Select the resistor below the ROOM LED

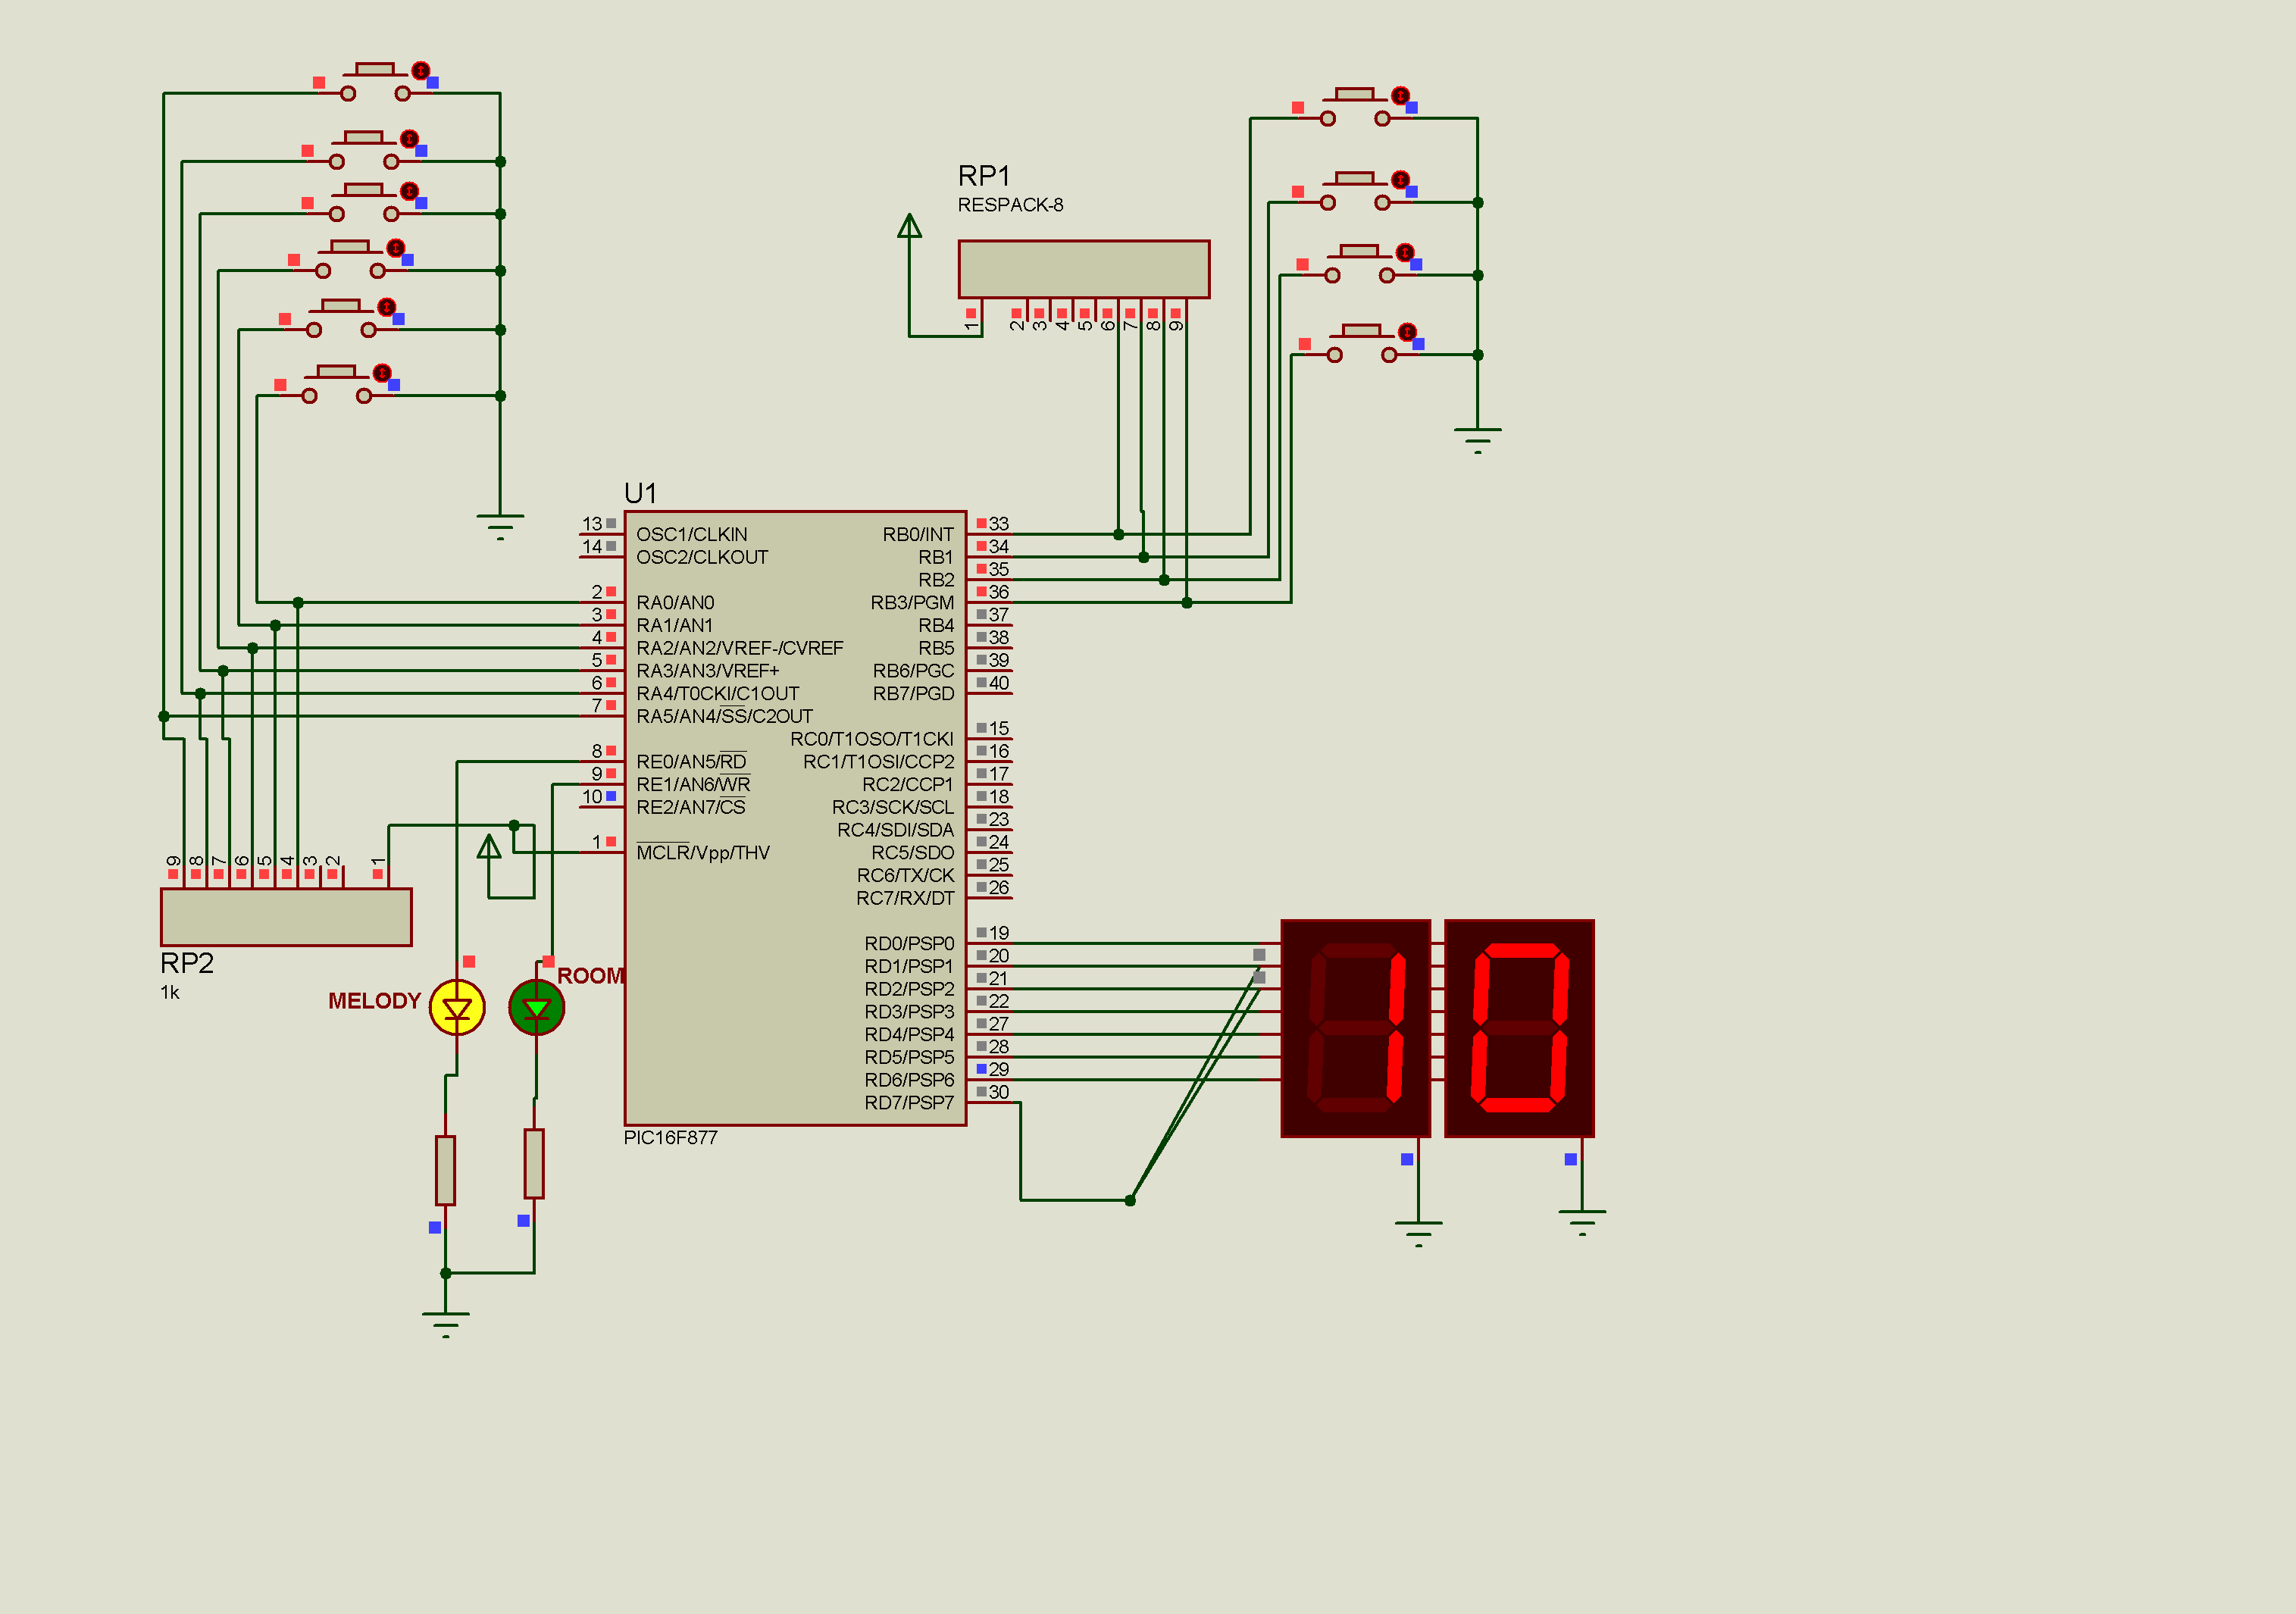[x=534, y=1163]
